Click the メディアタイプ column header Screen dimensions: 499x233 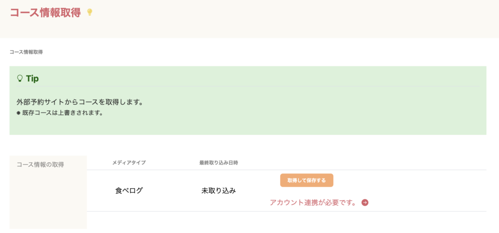pos(129,162)
